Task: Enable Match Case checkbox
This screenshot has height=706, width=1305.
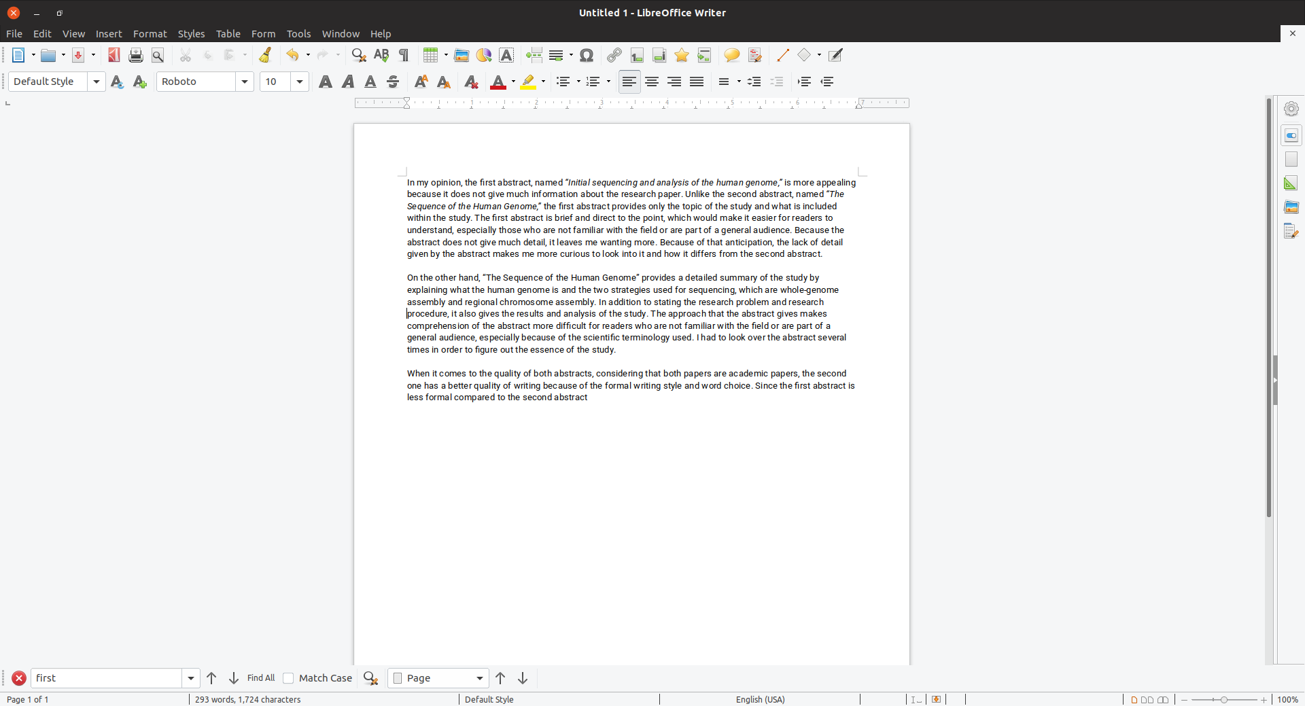Action: [288, 678]
